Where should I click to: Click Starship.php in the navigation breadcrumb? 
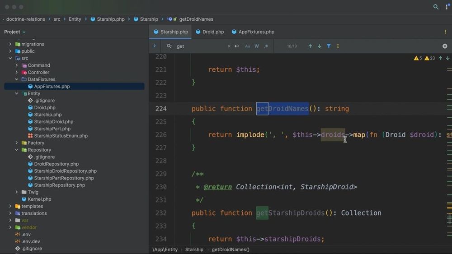(111, 19)
